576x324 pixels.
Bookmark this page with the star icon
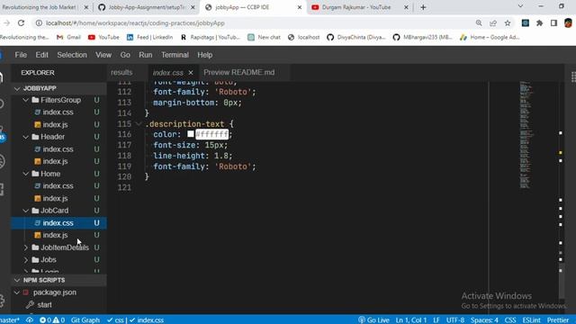508,22
